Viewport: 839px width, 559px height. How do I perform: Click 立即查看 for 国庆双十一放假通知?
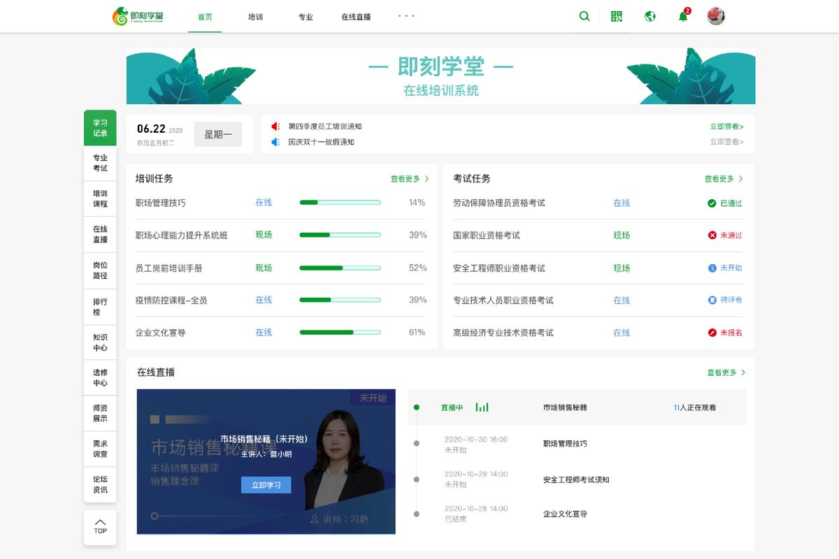pos(726,142)
